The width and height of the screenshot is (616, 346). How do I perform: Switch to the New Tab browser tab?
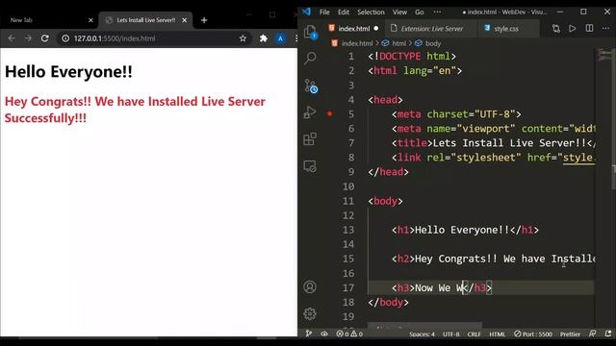tap(48, 20)
